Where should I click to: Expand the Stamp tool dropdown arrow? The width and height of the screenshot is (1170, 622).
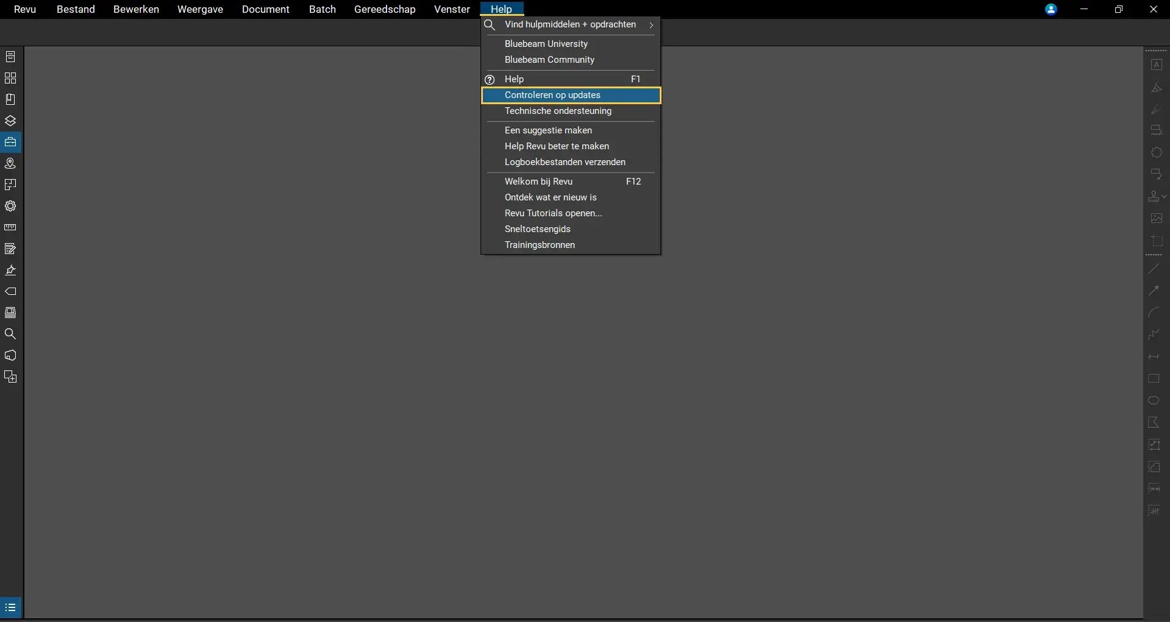click(x=1165, y=196)
